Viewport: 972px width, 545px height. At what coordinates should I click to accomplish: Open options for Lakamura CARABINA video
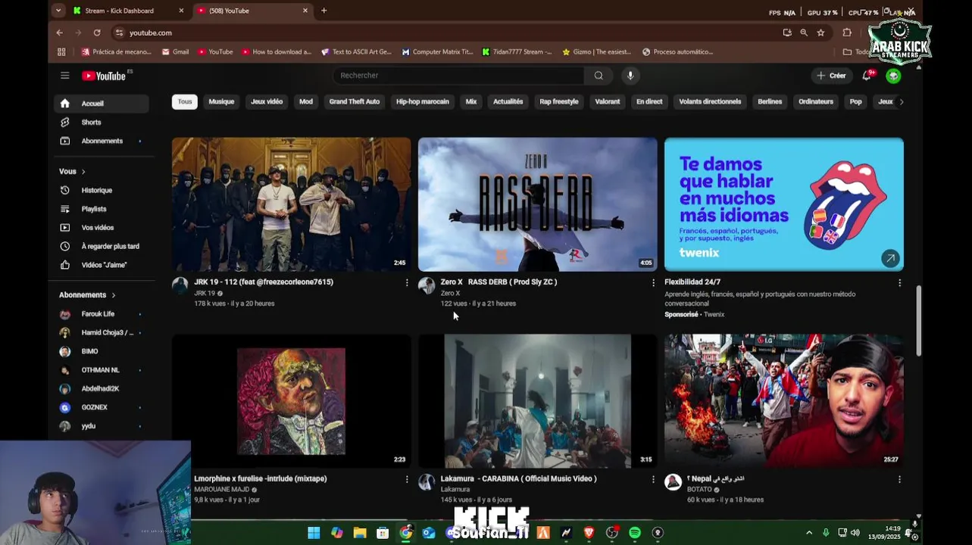[x=653, y=479]
